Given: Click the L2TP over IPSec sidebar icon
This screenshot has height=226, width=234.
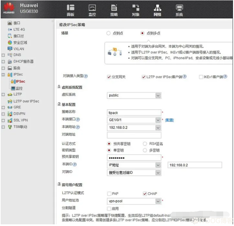Looking at the screenshot, I should [x=10, y=101].
